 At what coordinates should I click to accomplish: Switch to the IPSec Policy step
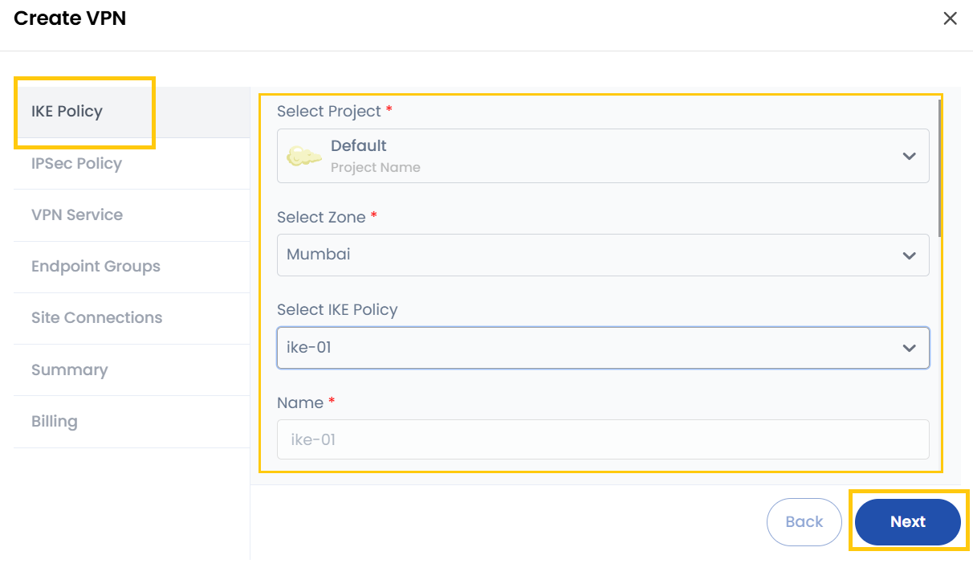pyautogui.click(x=76, y=164)
